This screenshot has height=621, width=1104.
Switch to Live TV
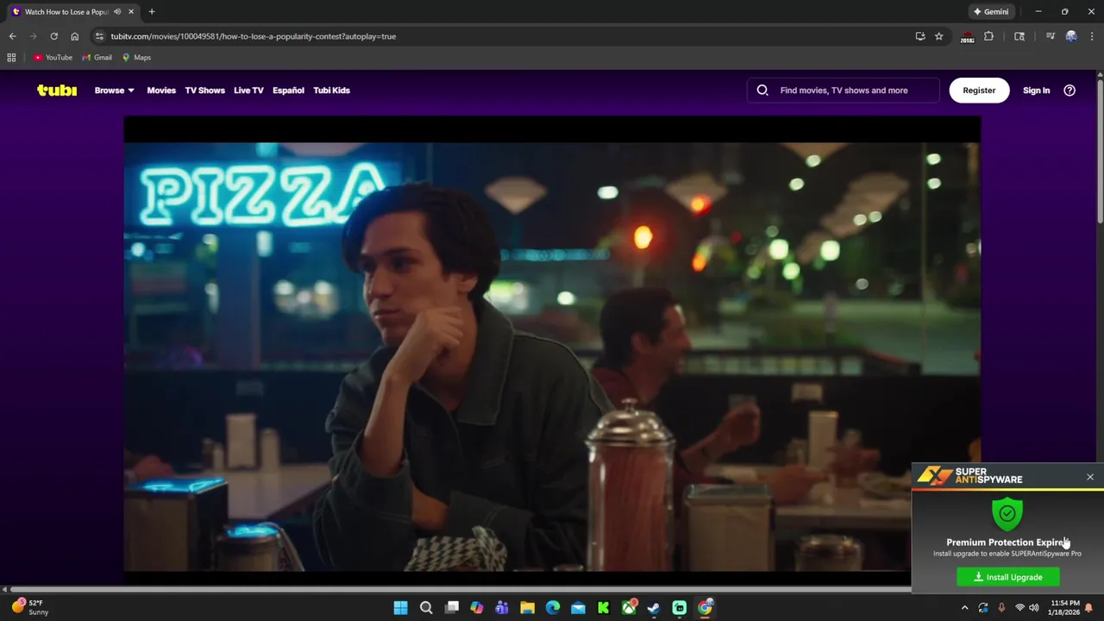(x=248, y=90)
